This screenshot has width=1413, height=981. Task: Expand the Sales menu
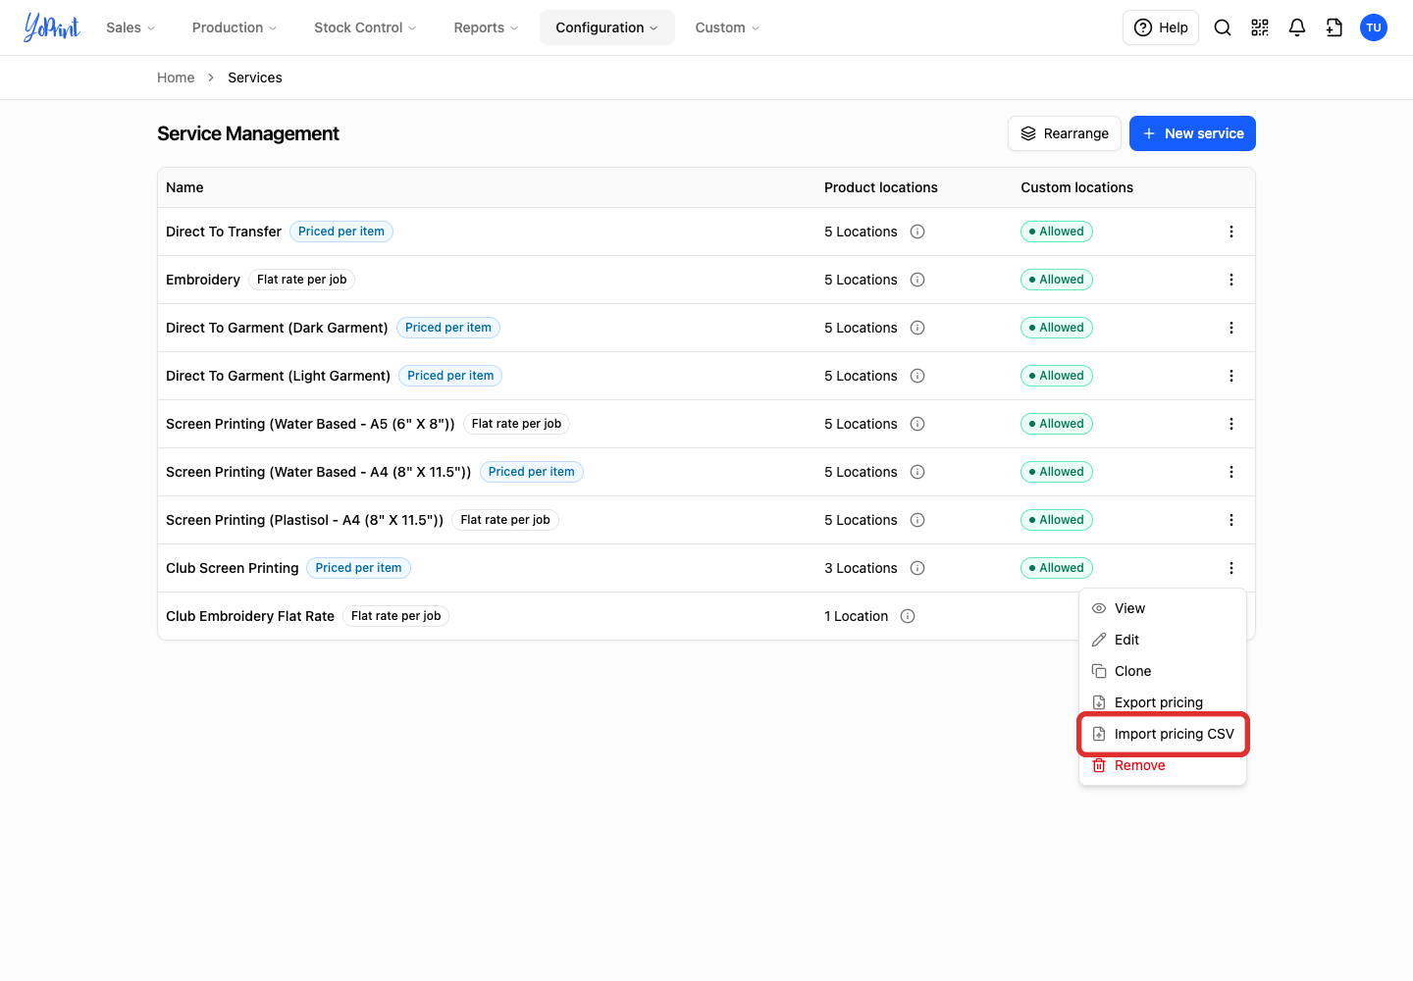tap(131, 27)
